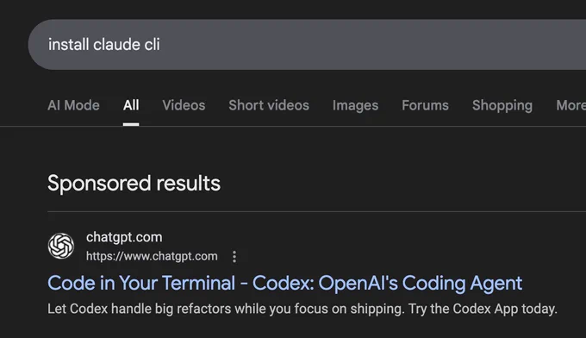
Task: Focus the search box containing install claude cli
Action: tap(307, 45)
